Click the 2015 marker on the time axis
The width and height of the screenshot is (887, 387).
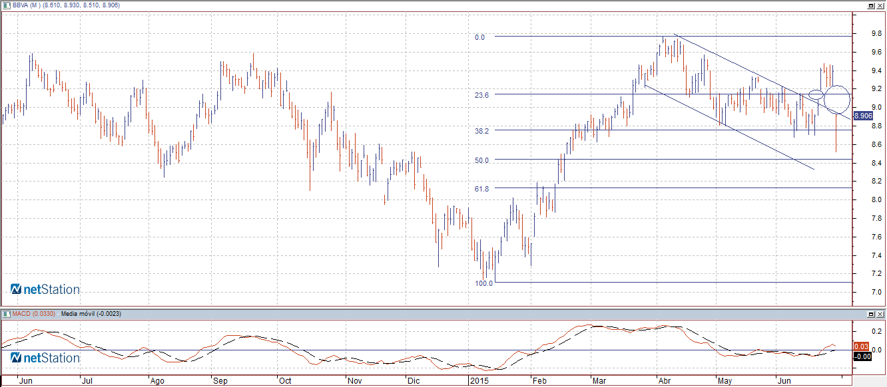[479, 381]
